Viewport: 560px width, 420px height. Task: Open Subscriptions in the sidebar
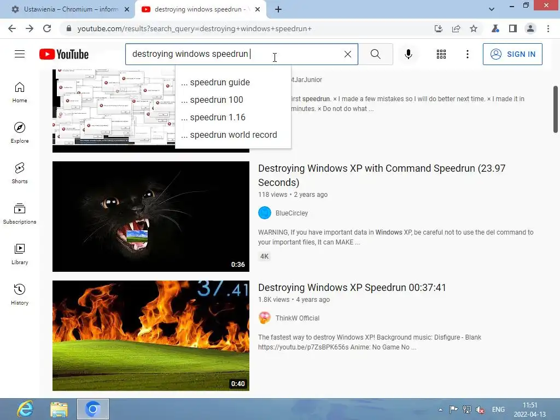[20, 214]
